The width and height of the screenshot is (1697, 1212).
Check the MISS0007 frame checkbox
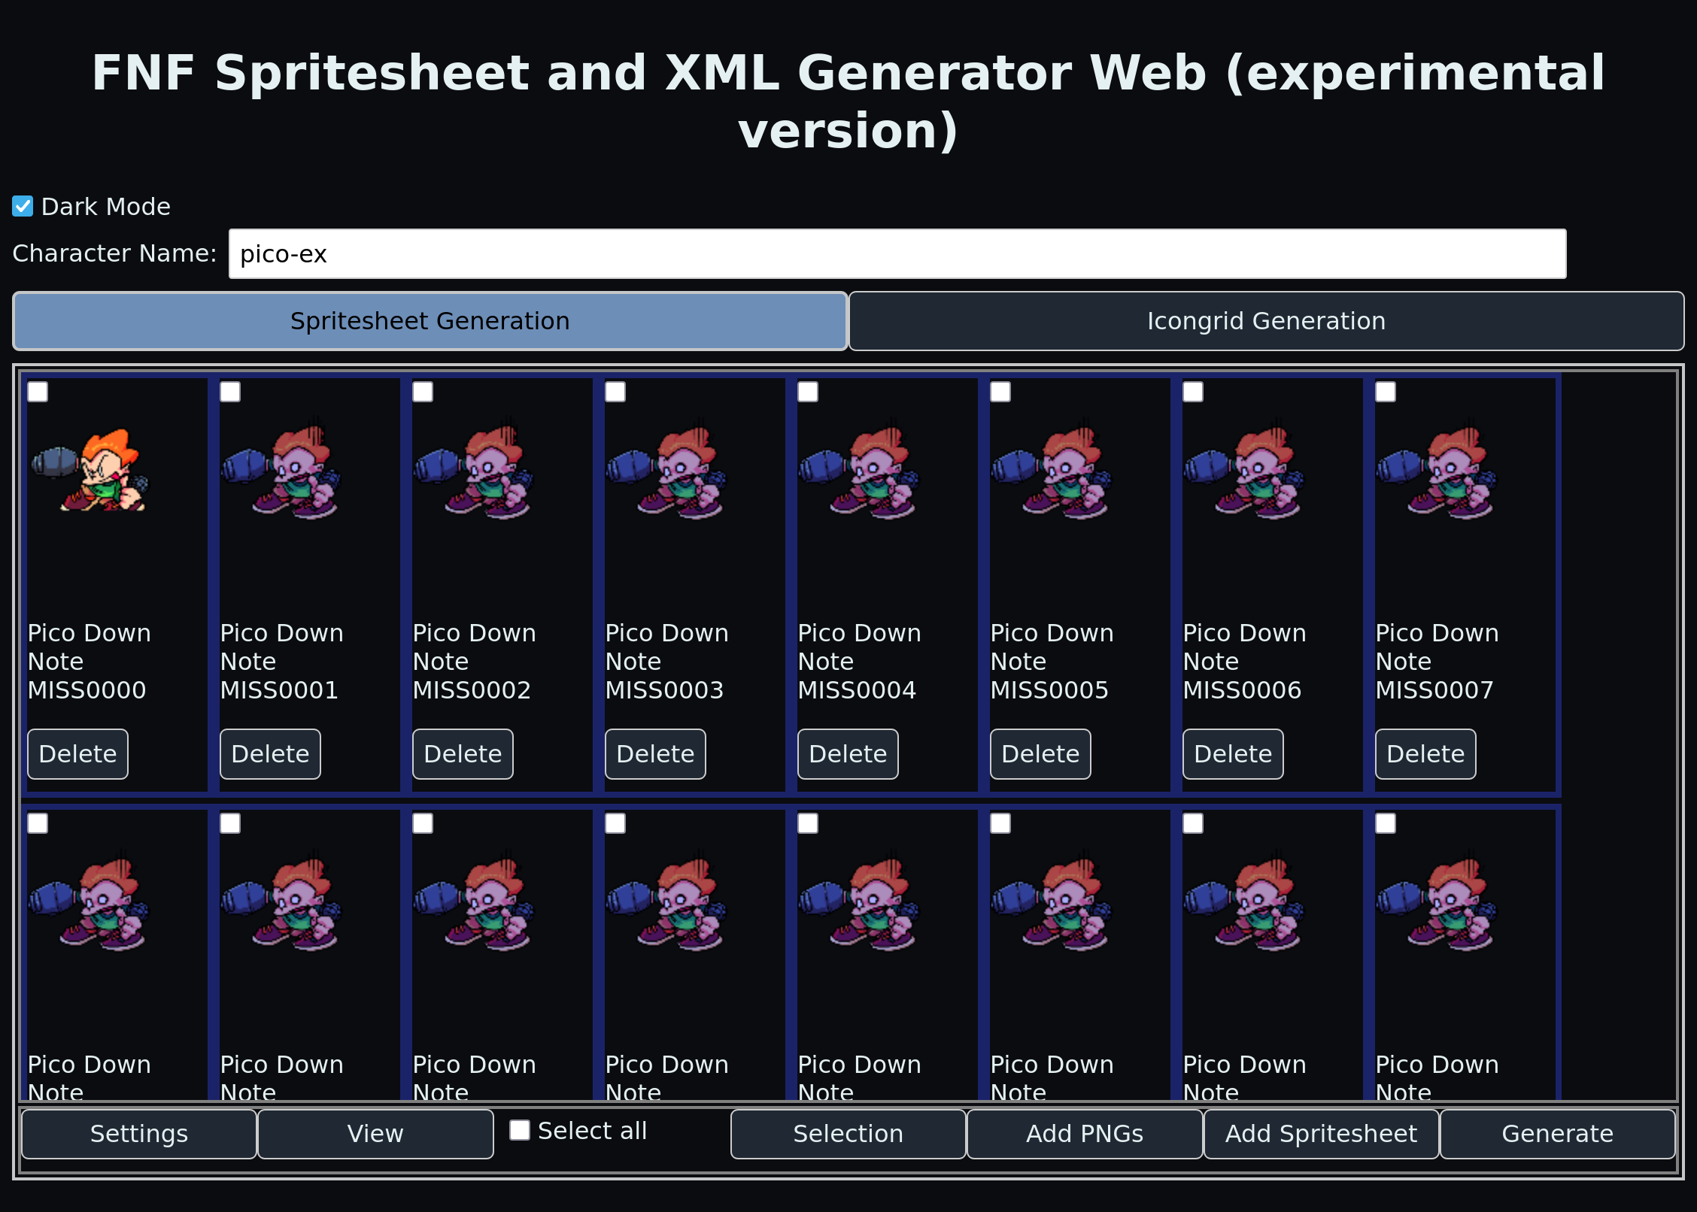coord(1386,392)
